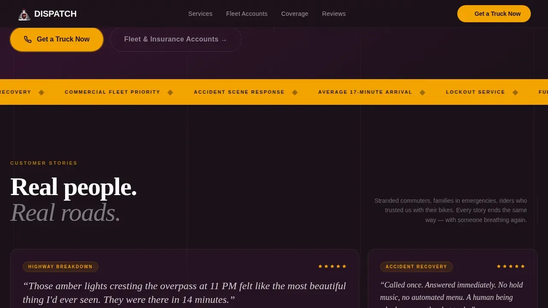Click star rating on Accident Recovery card
This screenshot has width=548, height=308.
511,267
